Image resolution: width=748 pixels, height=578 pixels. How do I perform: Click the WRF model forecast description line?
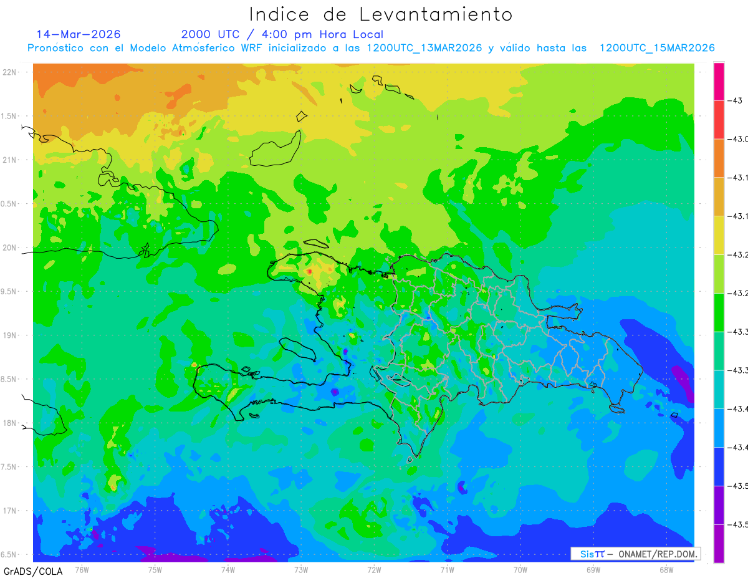pos(371,48)
